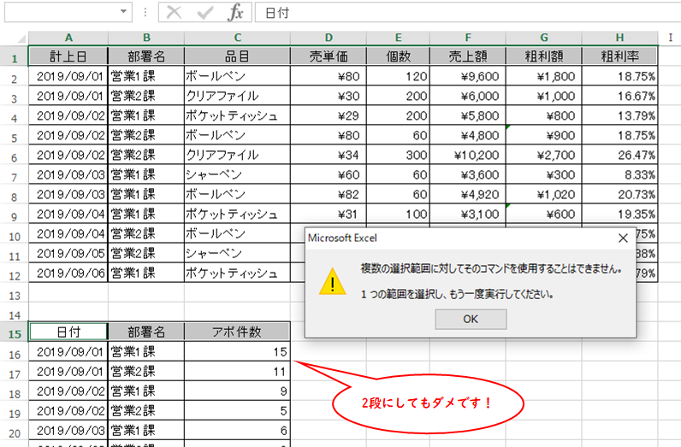The image size is (681, 447).
Task: Click the formula bar showing 日付
Action: tap(462, 13)
